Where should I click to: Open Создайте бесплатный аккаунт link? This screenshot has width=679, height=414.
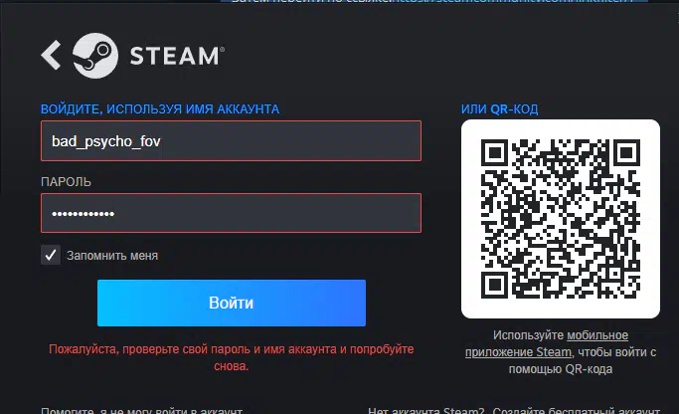tap(576, 410)
